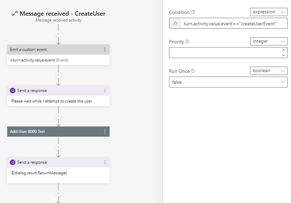Click the bot icon on the ReturnMessage response card
The width and height of the screenshot is (291, 203).
pyautogui.click(x=13, y=162)
